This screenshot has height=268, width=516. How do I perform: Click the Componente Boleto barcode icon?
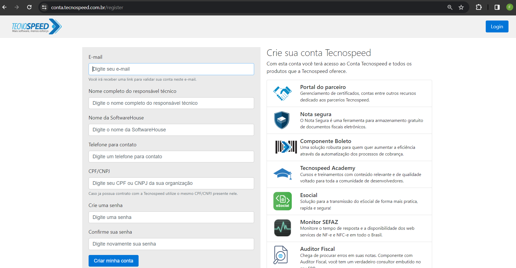[286, 147]
